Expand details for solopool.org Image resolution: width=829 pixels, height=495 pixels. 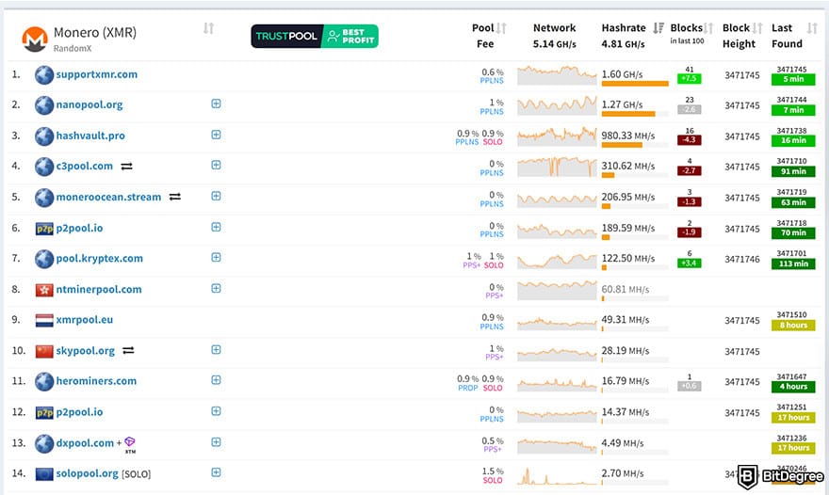coord(216,472)
